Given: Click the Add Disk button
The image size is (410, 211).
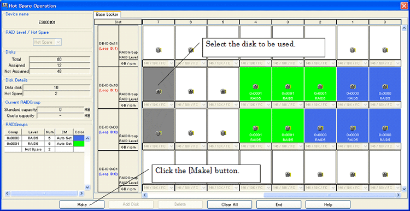Looking at the screenshot, I should tap(131, 204).
